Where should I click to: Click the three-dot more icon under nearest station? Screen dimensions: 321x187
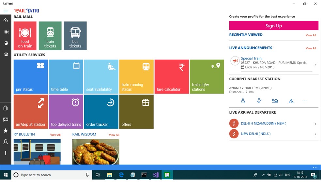pyautogui.click(x=305, y=101)
